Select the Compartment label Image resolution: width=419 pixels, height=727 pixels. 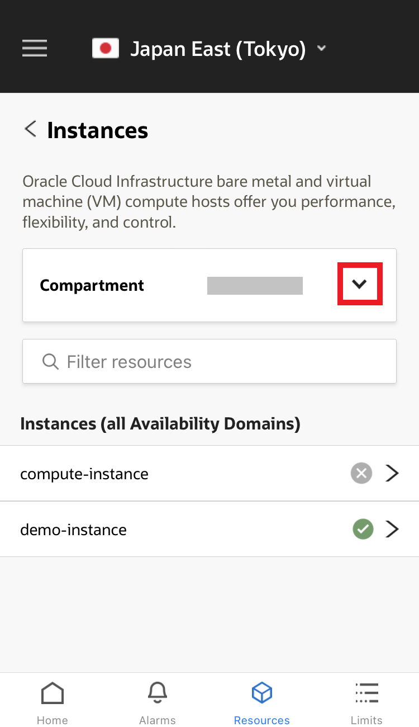(92, 285)
